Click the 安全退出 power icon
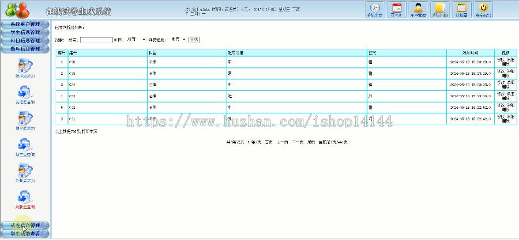Screen dimensions: 519x240 (483, 10)
